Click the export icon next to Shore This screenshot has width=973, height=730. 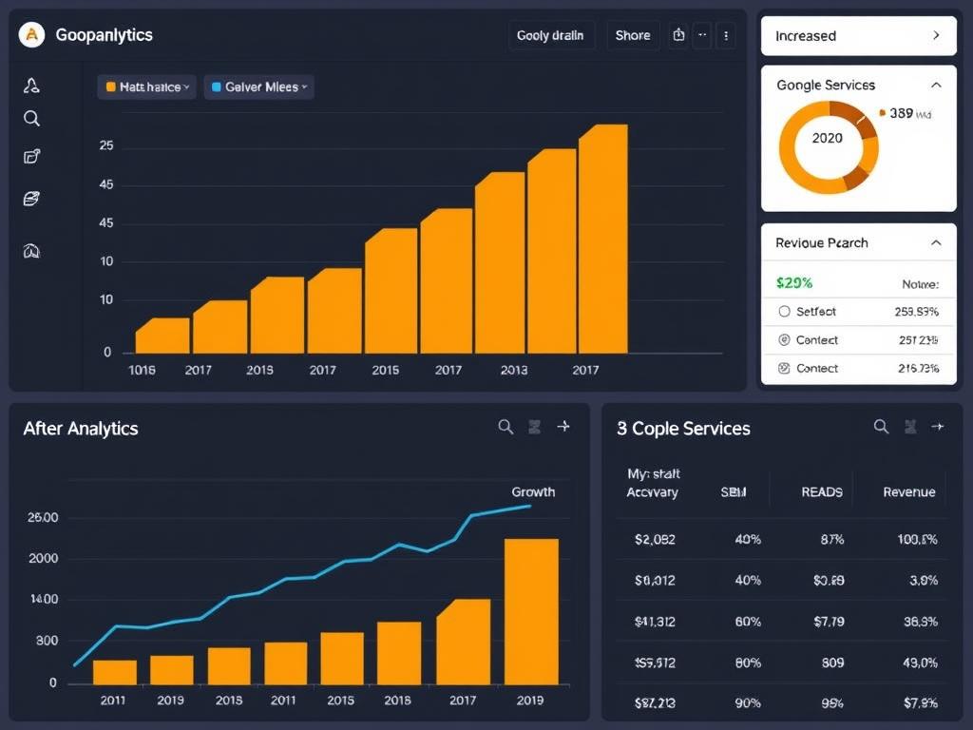[678, 35]
